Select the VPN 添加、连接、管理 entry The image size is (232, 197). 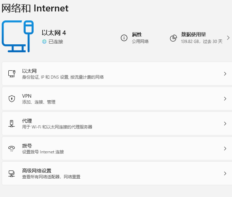click(38, 102)
